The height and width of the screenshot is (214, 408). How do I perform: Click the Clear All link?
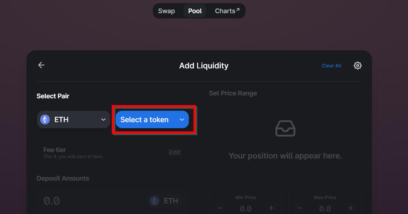point(332,66)
